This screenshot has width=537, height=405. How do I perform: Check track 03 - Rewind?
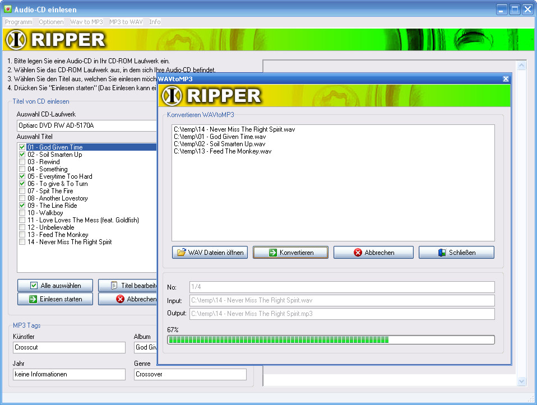tap(22, 161)
